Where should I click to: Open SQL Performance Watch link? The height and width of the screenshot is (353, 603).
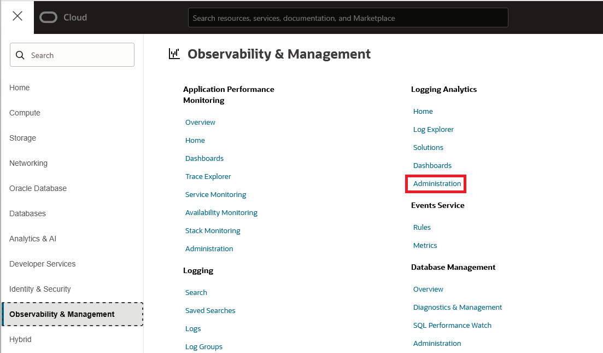pyautogui.click(x=452, y=326)
